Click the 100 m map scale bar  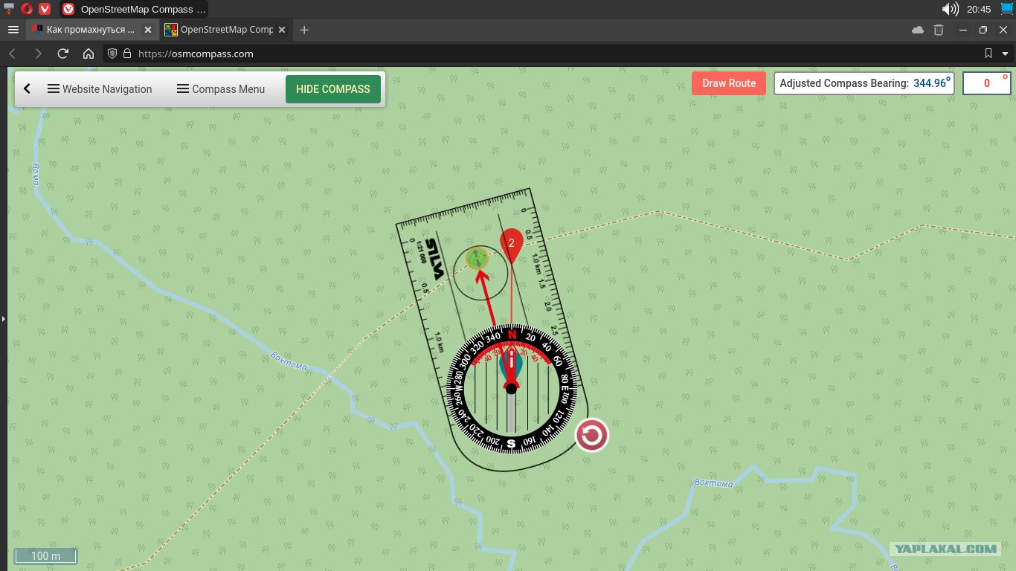45,556
